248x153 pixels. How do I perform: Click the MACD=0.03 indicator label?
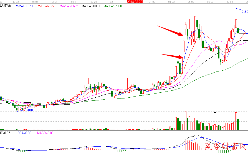click(45, 133)
